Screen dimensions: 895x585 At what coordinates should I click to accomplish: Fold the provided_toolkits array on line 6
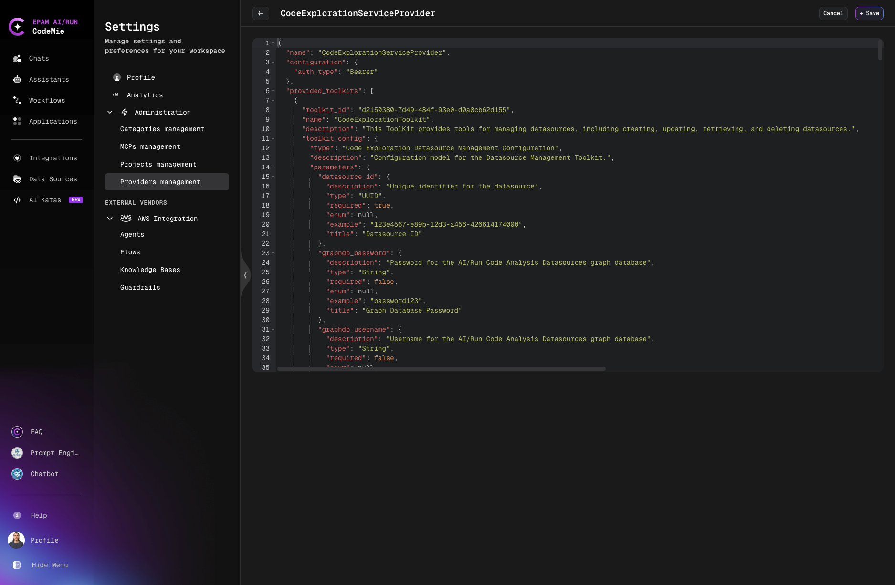tap(273, 91)
